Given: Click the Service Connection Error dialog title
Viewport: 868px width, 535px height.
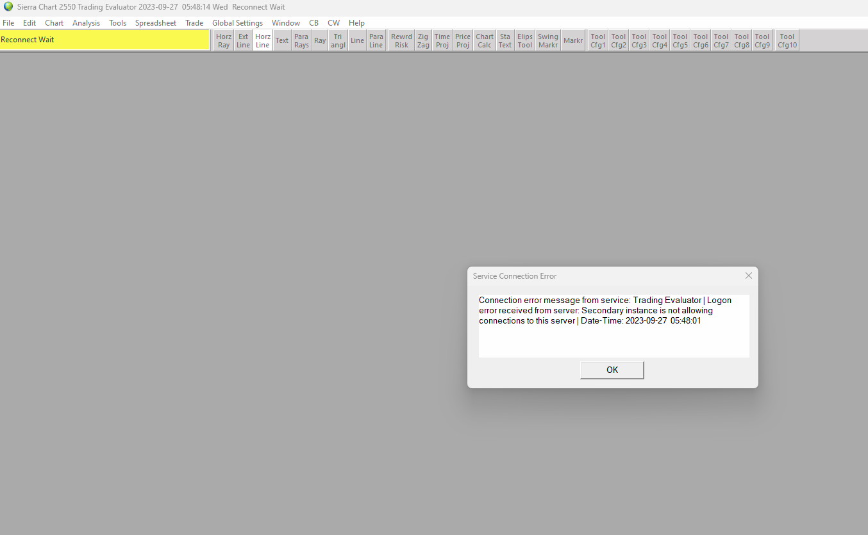Looking at the screenshot, I should point(515,276).
